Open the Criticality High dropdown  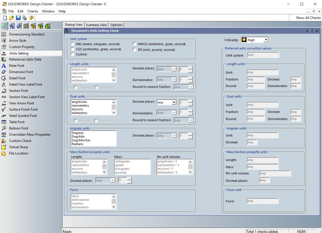266,40
